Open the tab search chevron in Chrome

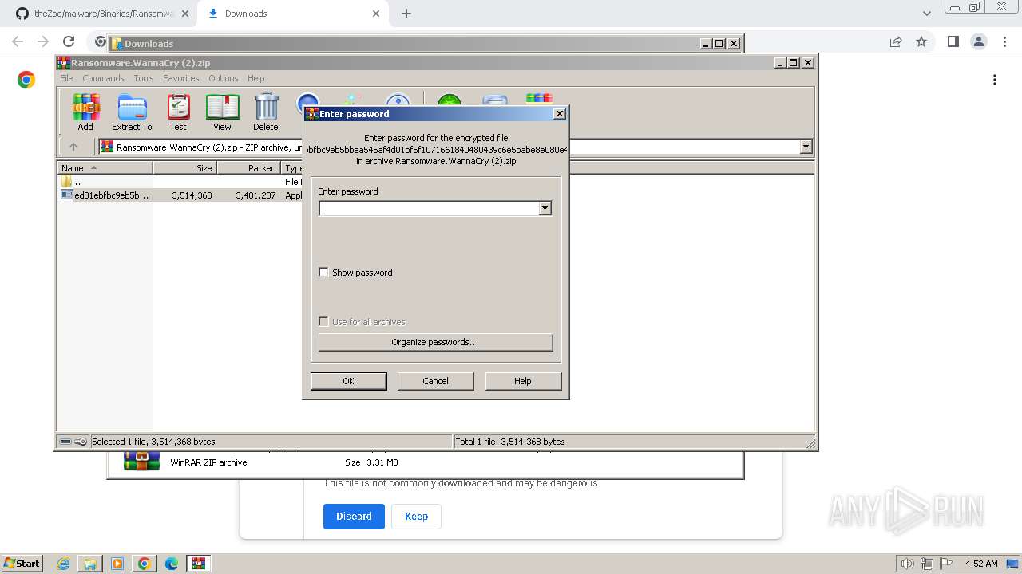(926, 14)
